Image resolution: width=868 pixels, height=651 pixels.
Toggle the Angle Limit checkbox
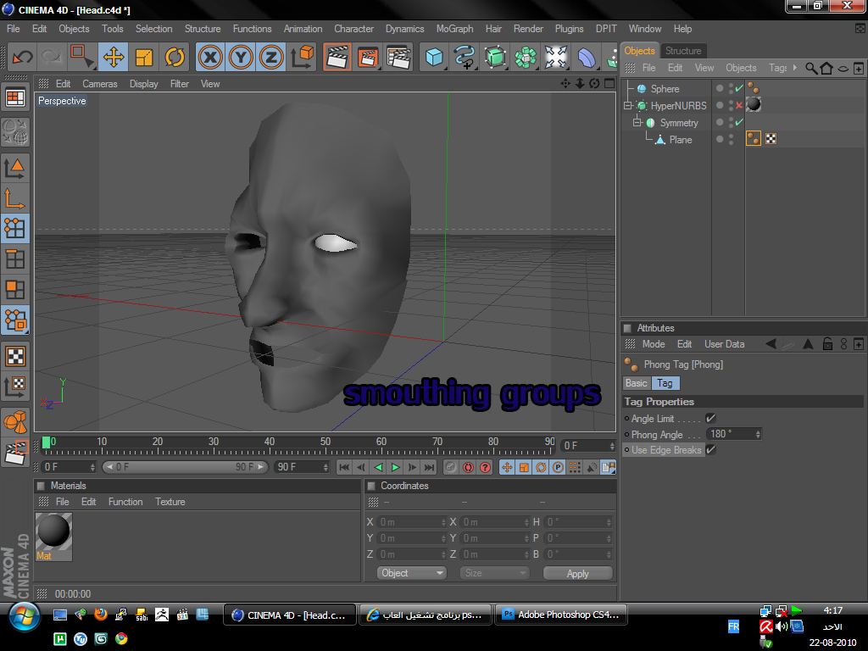[711, 418]
